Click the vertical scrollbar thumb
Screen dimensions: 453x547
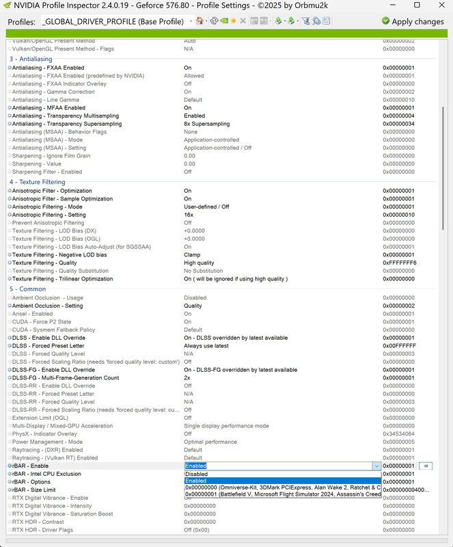[443, 168]
